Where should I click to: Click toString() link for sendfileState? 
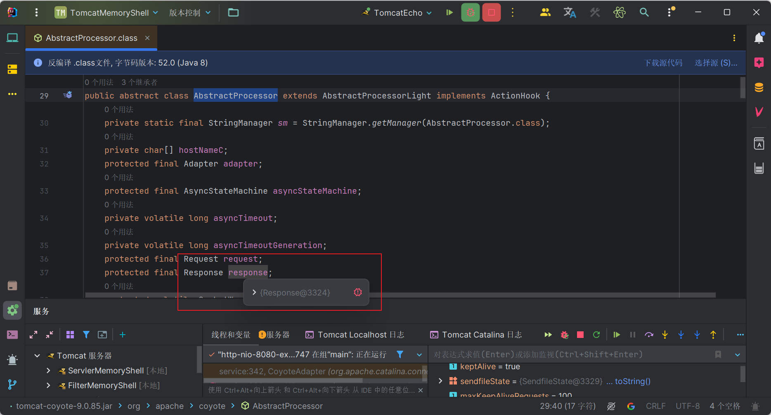click(632, 381)
